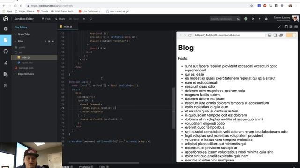Open the Live Dashboard bookmark
The height and width of the screenshot is (168, 300).
tap(90, 11)
